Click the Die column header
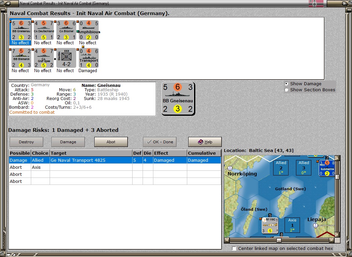 148,153
